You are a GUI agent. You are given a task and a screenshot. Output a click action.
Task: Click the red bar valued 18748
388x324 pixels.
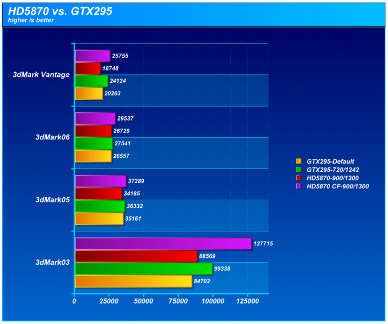pyautogui.click(x=88, y=68)
